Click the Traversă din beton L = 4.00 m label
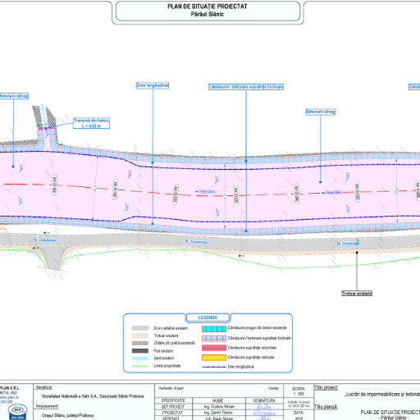Viewport: 420px width, 420px height. [x=91, y=123]
